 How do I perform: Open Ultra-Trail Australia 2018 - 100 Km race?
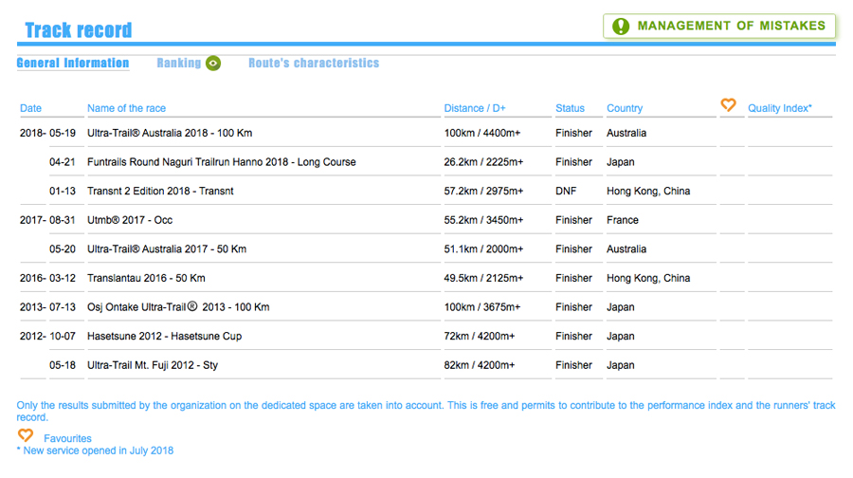pos(183,134)
